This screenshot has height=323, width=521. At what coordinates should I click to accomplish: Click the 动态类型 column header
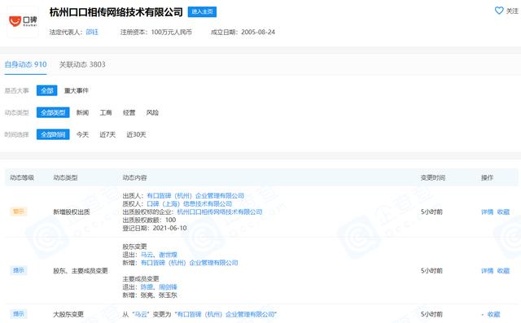[65, 177]
